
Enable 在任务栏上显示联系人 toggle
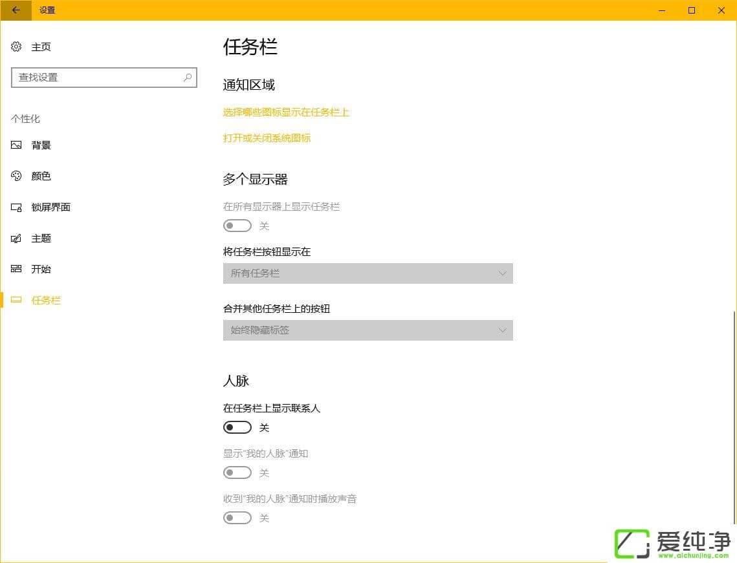237,427
